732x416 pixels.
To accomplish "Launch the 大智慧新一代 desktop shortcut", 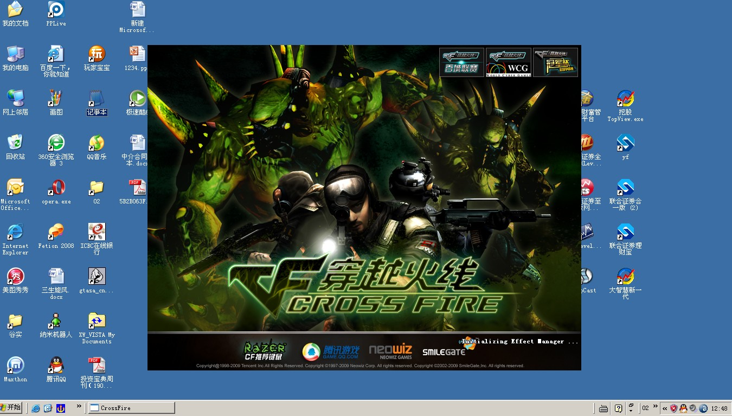I will point(625,284).
